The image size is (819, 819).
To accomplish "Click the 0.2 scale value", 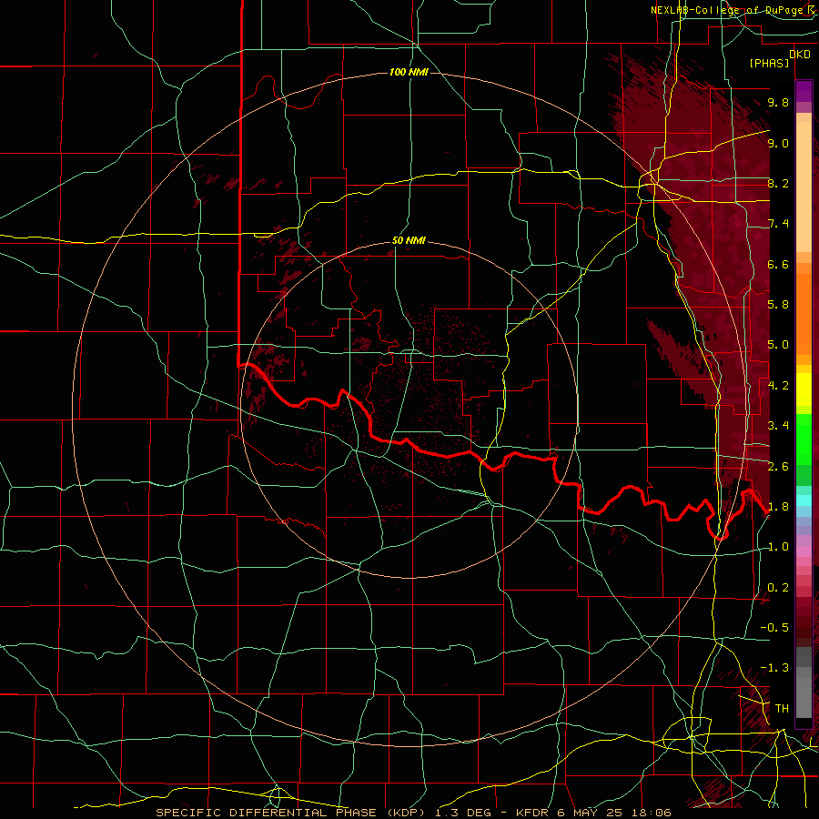I will click(x=778, y=588).
